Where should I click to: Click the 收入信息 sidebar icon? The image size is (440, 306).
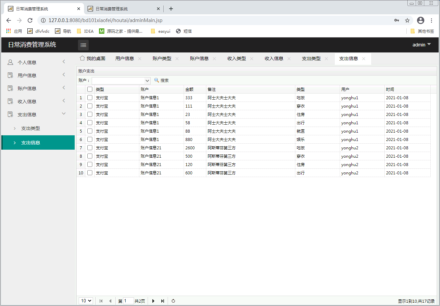[x=10, y=101]
